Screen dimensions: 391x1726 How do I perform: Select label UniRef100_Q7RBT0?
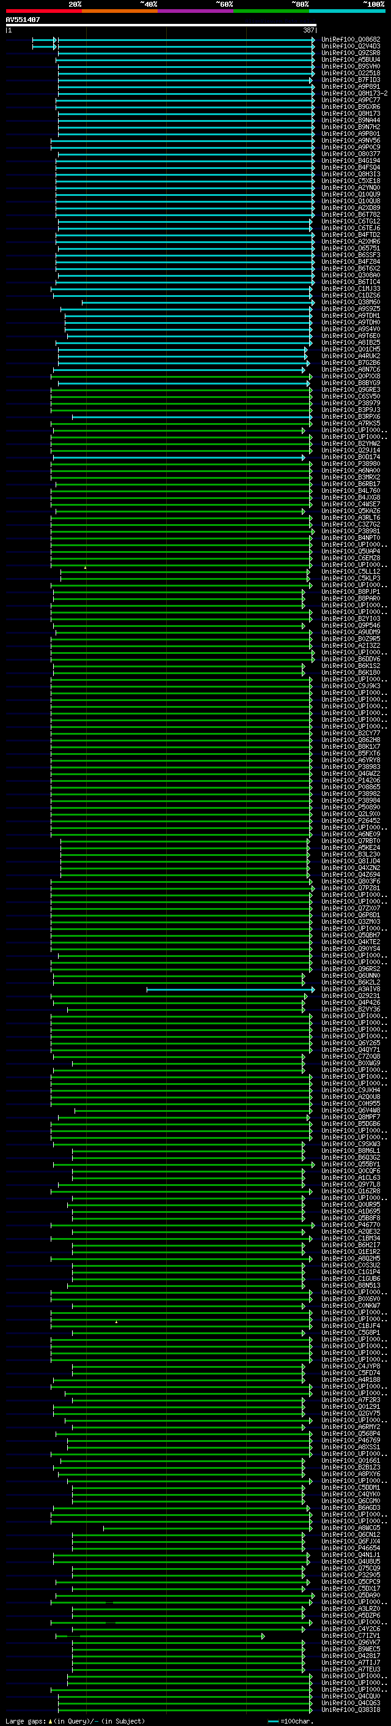pos(350,841)
